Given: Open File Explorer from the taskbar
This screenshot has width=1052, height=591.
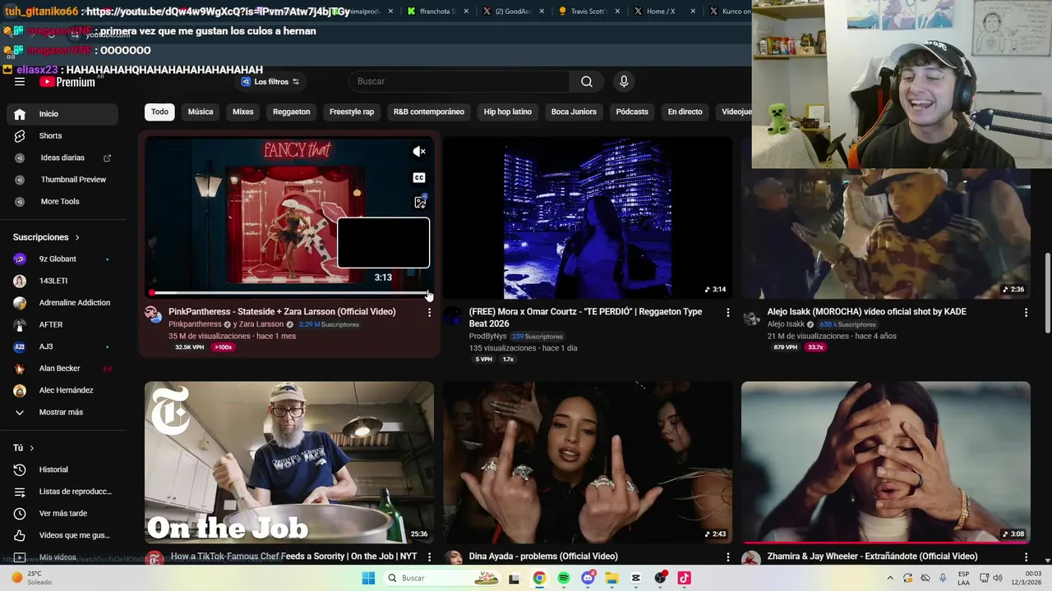Looking at the screenshot, I should (611, 578).
